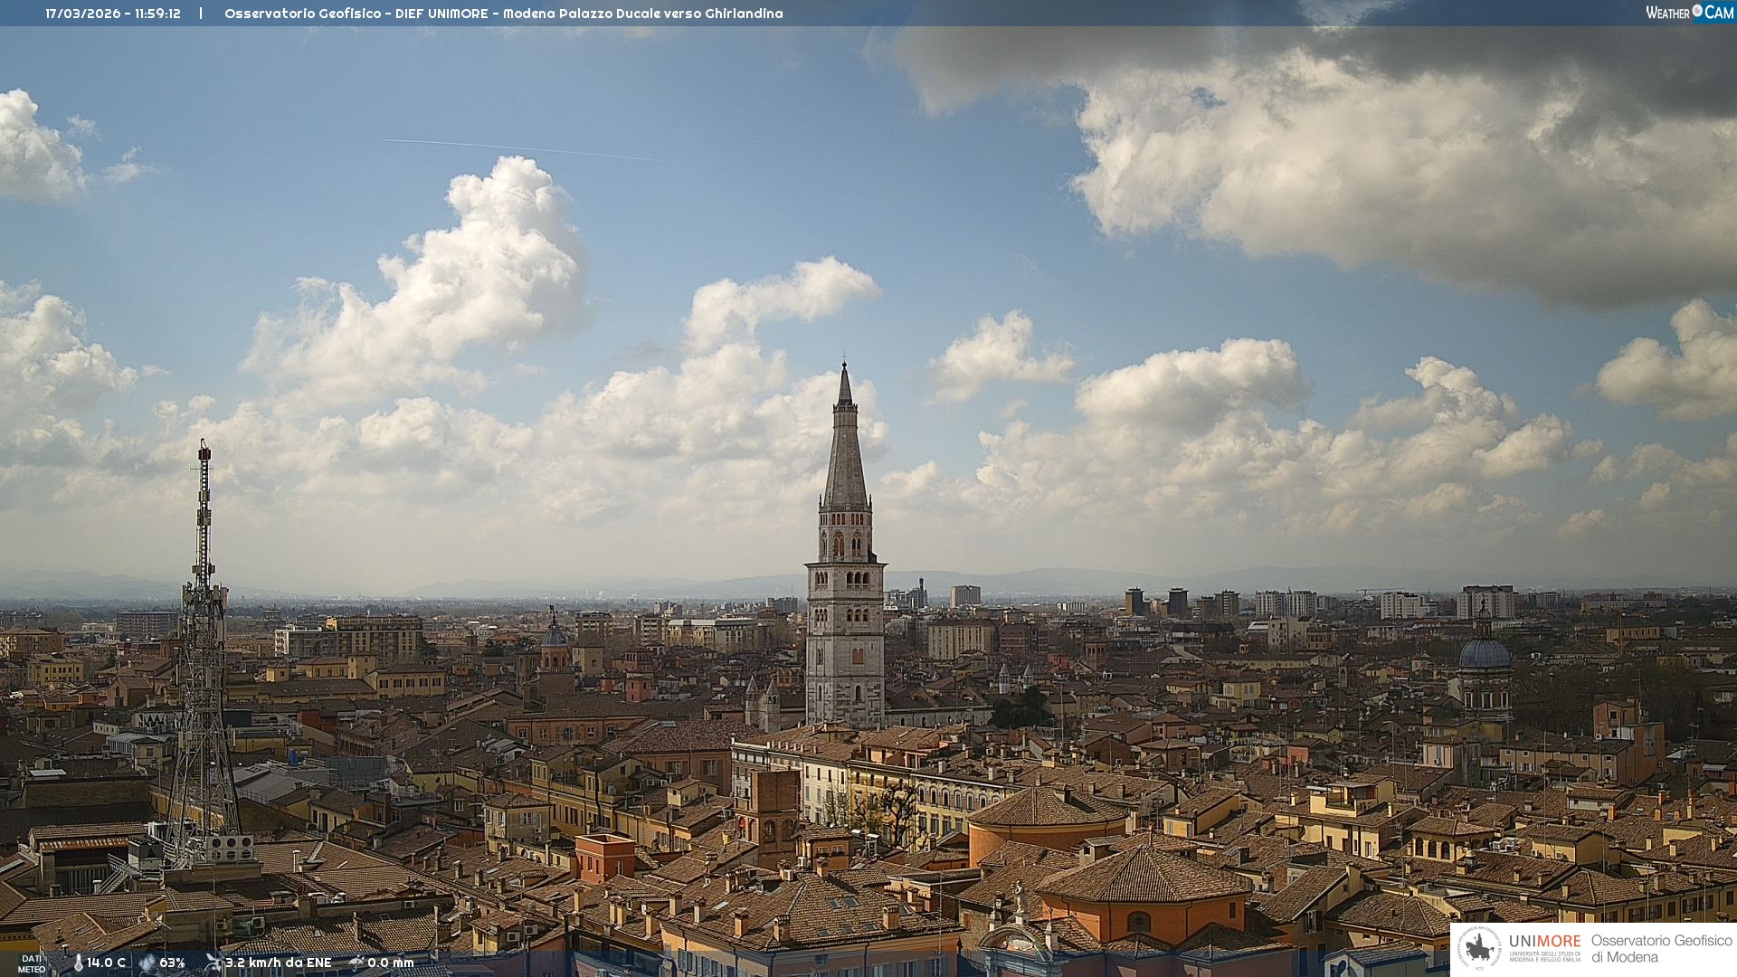This screenshot has height=977, width=1737.
Task: Click Osservatorio Geofisico di Modena text
Action: click(x=1661, y=949)
